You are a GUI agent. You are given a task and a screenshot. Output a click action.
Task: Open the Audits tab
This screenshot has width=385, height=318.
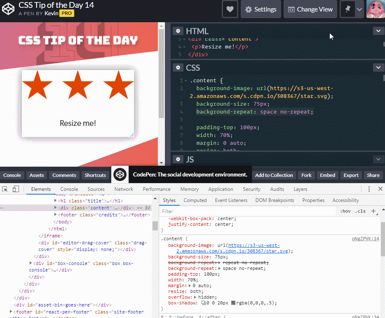[x=277, y=189]
